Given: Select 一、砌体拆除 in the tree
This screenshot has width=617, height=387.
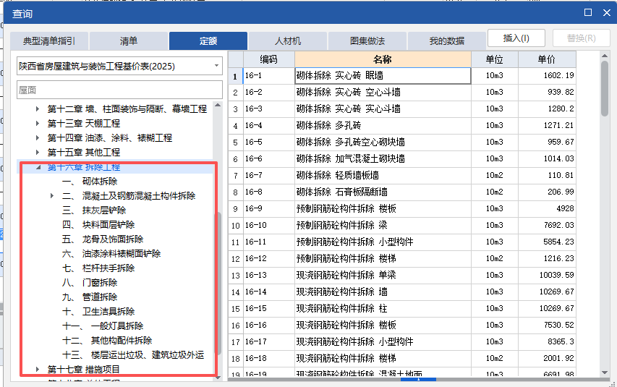Looking at the screenshot, I should [x=90, y=182].
